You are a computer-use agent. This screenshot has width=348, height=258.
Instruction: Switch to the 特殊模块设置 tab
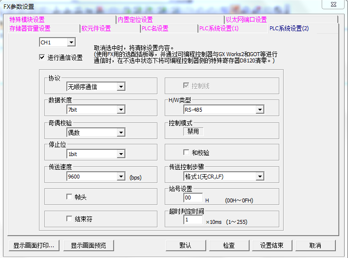pos(27,20)
